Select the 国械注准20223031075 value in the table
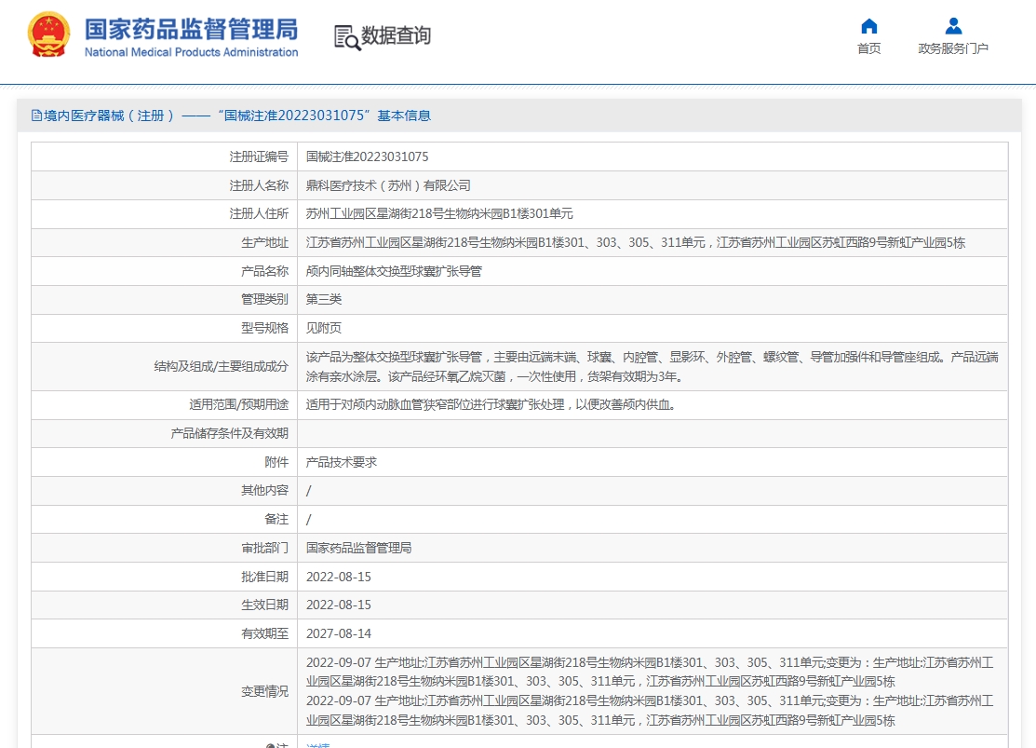Screen dimensions: 1036x748 368,156
